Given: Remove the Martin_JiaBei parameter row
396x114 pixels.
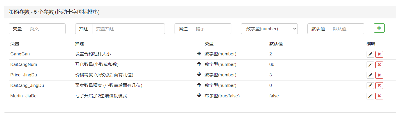Looking at the screenshot, I should (379, 96).
